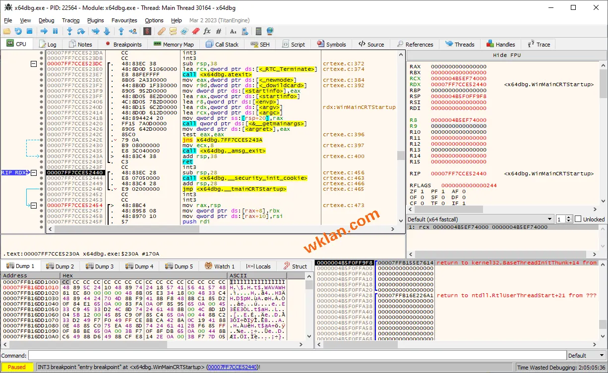Open the Calculator toolbar icon
This screenshot has height=373, width=608.
[258, 31]
